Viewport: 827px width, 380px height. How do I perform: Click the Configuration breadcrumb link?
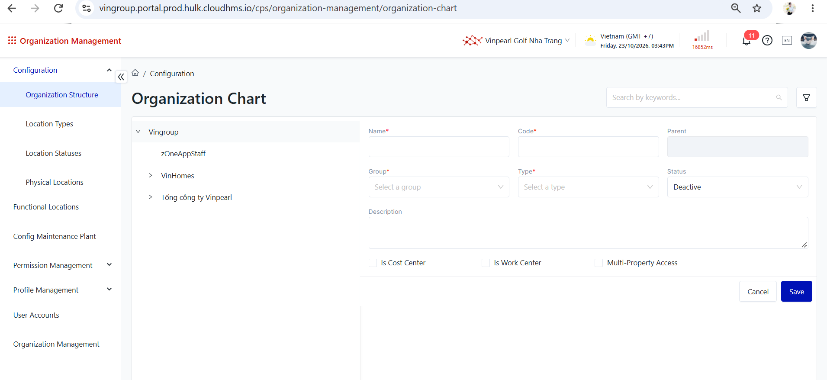[172, 74]
